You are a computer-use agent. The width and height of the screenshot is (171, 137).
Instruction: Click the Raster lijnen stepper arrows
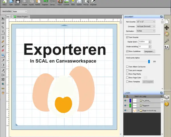tap(150, 42)
